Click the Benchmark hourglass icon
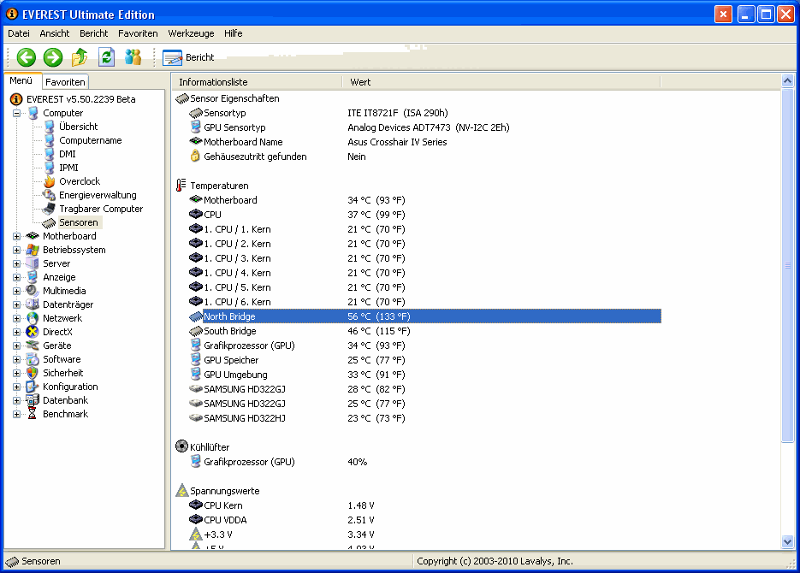Image resolution: width=800 pixels, height=573 pixels. tap(33, 413)
